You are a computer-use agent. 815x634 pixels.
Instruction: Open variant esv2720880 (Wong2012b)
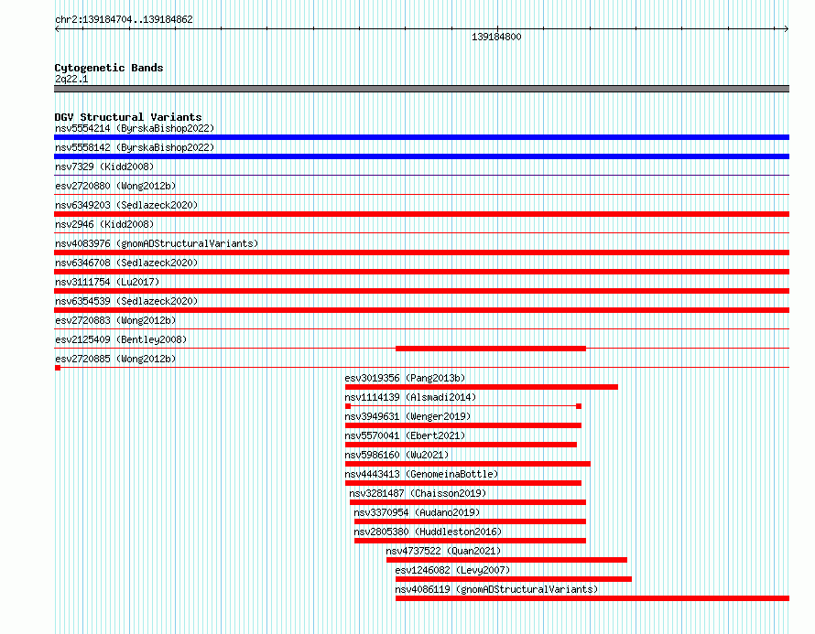tap(115, 186)
